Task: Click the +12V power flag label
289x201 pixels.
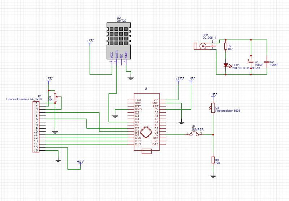Action: pos(179,79)
